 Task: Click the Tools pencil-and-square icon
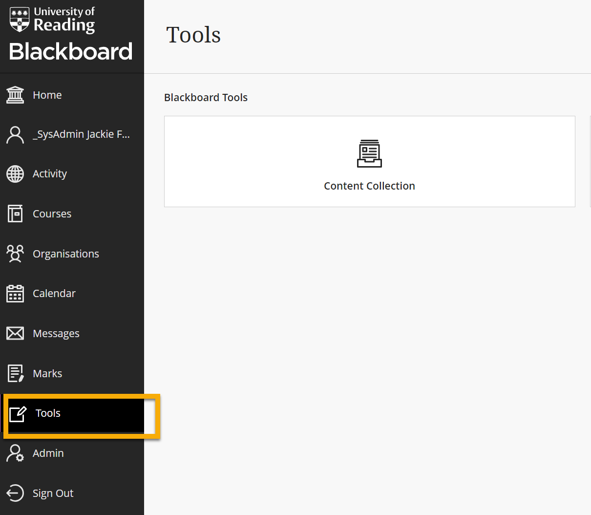tap(18, 413)
